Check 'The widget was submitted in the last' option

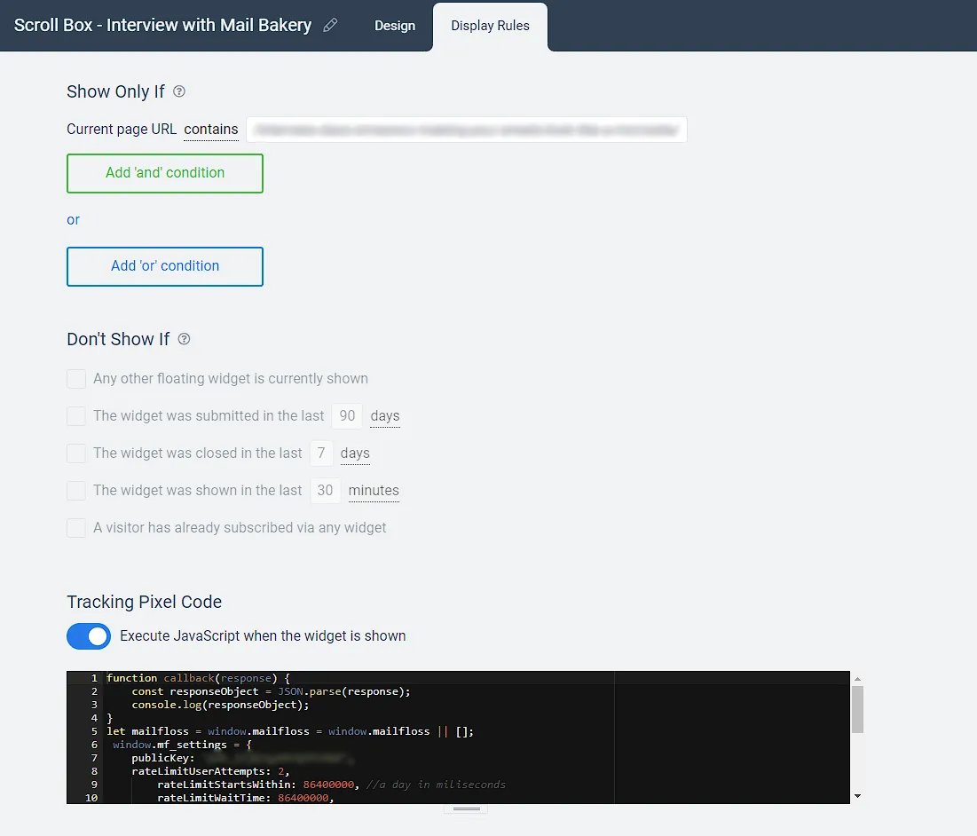(x=76, y=416)
